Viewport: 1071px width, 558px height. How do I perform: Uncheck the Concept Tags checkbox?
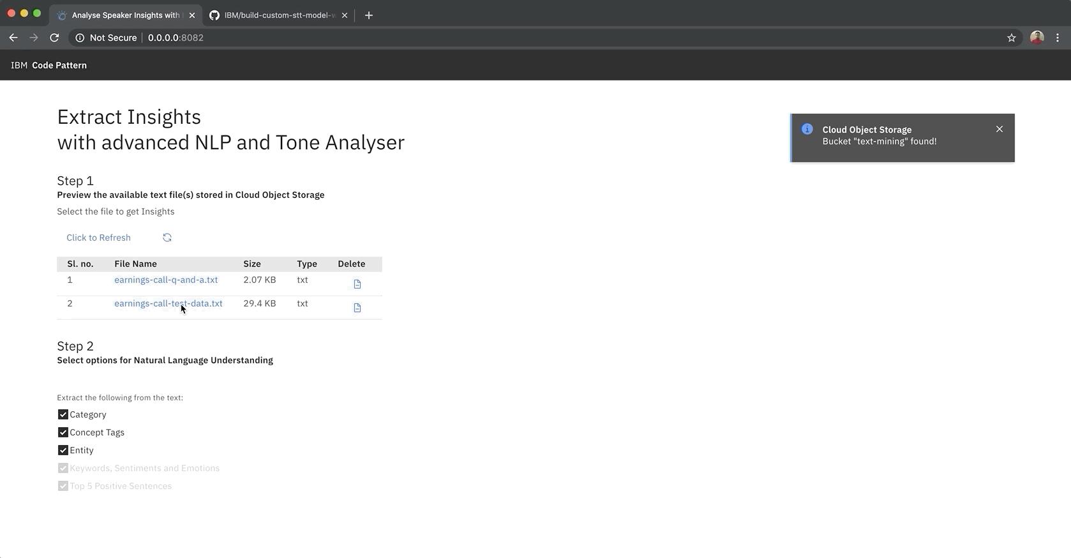pyautogui.click(x=63, y=432)
